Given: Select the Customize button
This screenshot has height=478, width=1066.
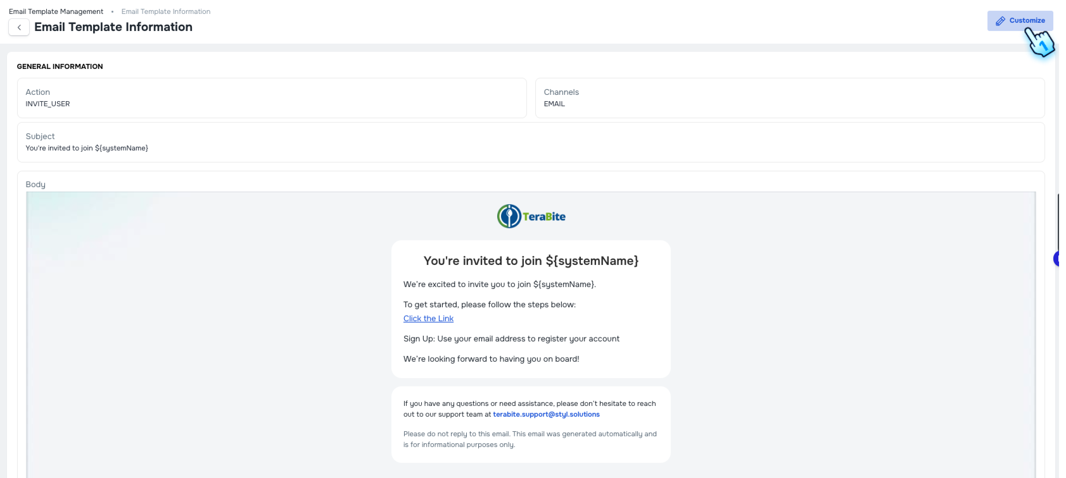Looking at the screenshot, I should click(x=1020, y=21).
